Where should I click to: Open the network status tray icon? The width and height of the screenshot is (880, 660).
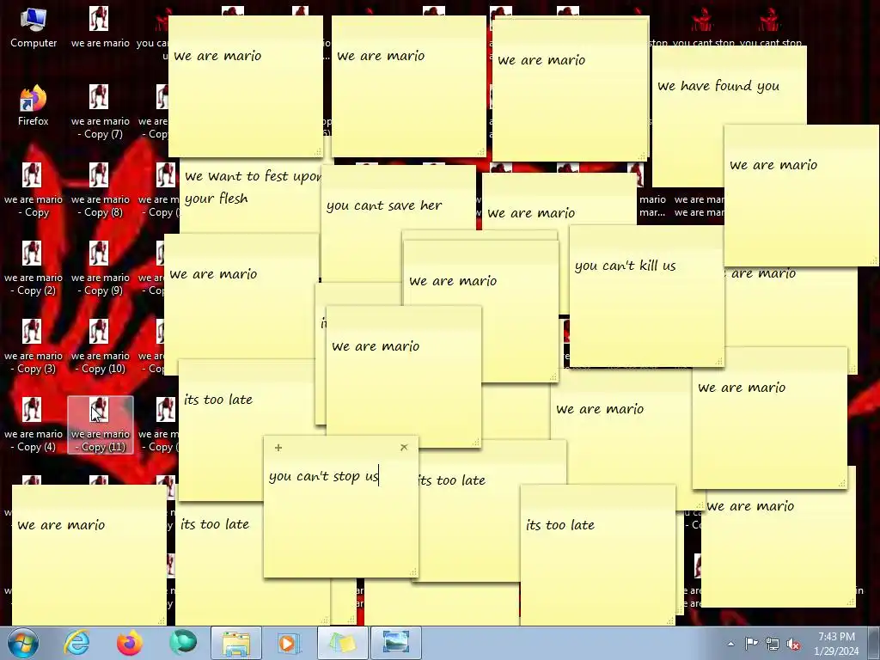pyautogui.click(x=773, y=644)
